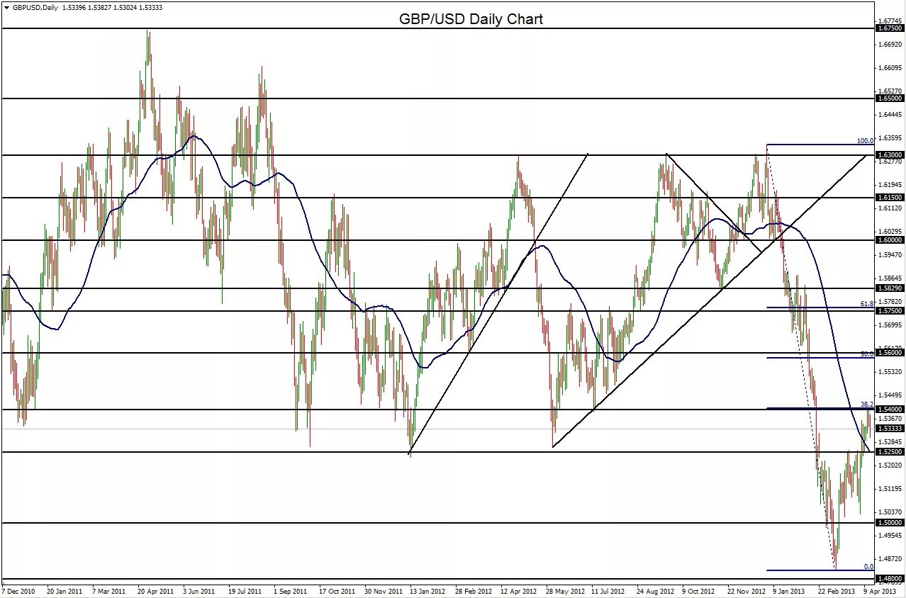
Task: Click the Fibonacci 0.0 level label
Action: [x=868, y=566]
